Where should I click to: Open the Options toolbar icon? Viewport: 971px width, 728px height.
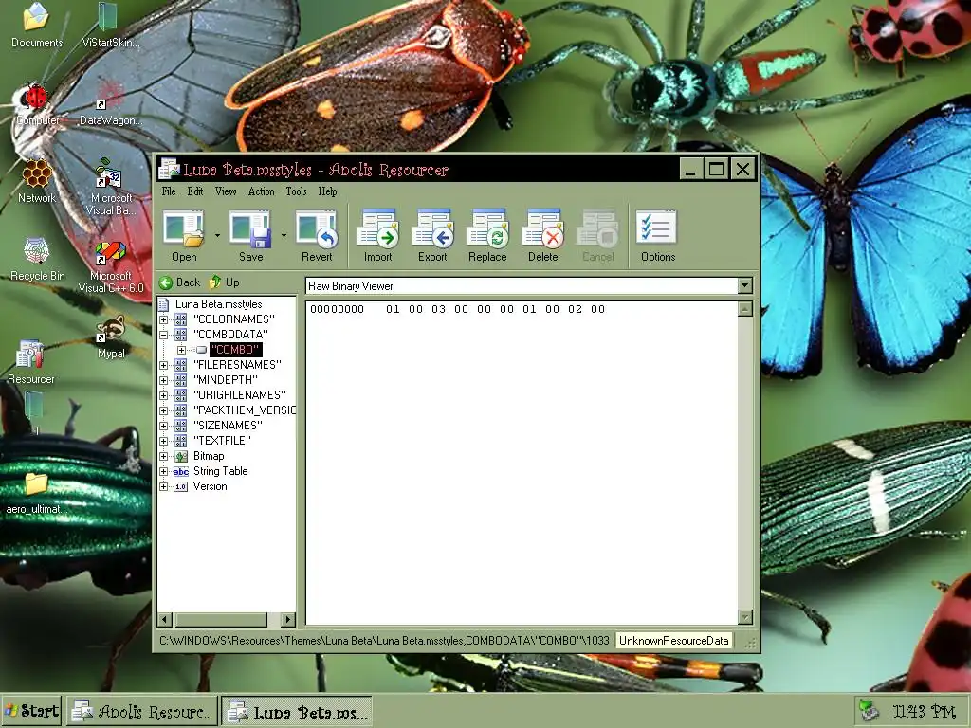coord(658,236)
